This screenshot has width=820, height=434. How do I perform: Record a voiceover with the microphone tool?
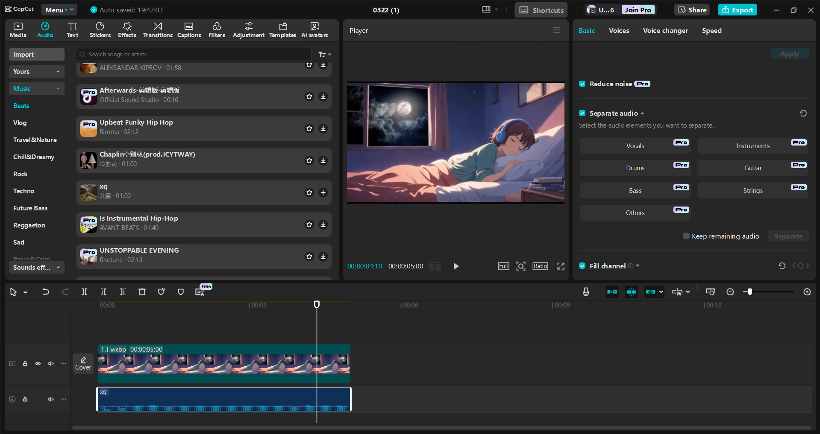585,292
